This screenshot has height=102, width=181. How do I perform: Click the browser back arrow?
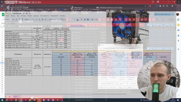[2, 6]
